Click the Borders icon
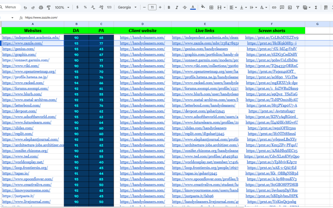Image resolution: width=333 pixels, height=208 pixels. 211,7
